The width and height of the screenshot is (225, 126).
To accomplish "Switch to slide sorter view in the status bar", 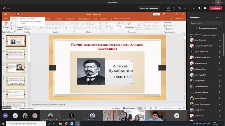I will pos(145,108).
